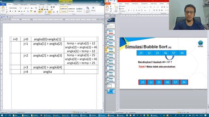Open line spacing dropdown in Word
Image resolution: width=209 pixels, height=117 pixels.
point(52,9)
